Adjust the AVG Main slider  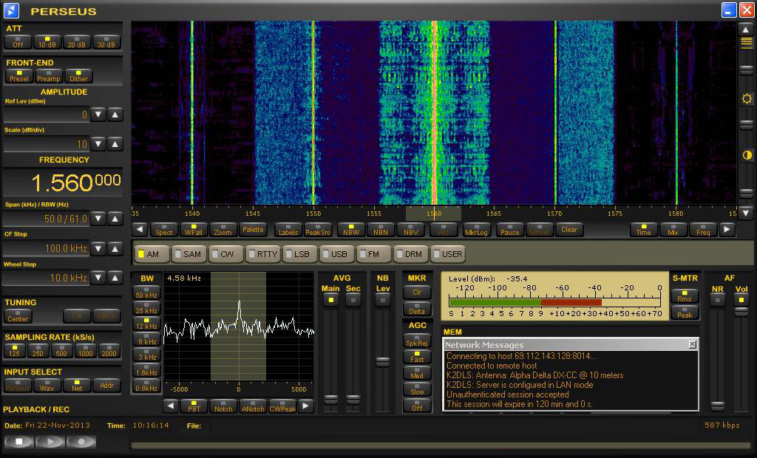330,400
